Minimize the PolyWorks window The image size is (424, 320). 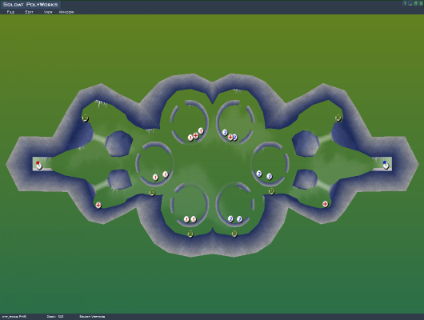click(x=410, y=3)
